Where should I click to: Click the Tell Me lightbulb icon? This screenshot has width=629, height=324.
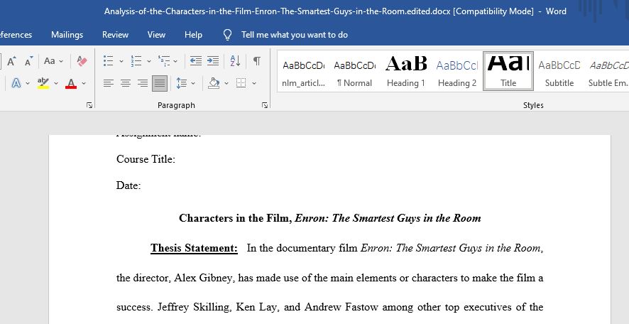[x=227, y=35]
